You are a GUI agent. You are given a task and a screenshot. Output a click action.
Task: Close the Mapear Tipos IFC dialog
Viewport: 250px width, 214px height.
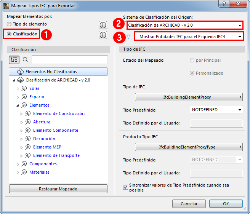click(238, 4)
